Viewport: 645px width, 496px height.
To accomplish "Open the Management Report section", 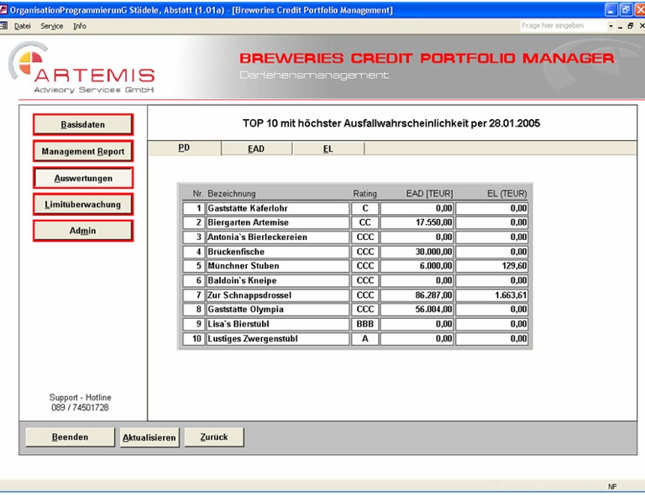I will (83, 151).
